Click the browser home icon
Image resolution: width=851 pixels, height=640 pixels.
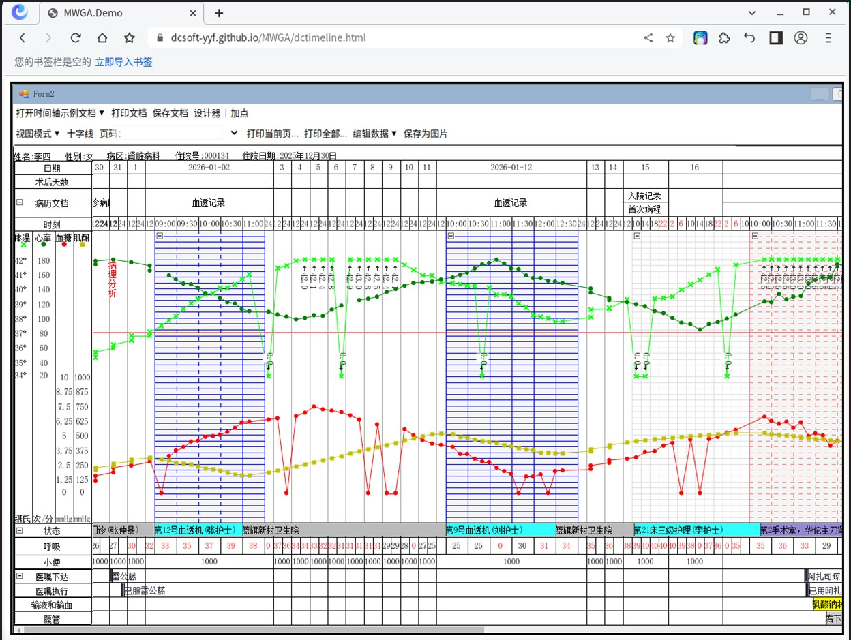tap(102, 38)
